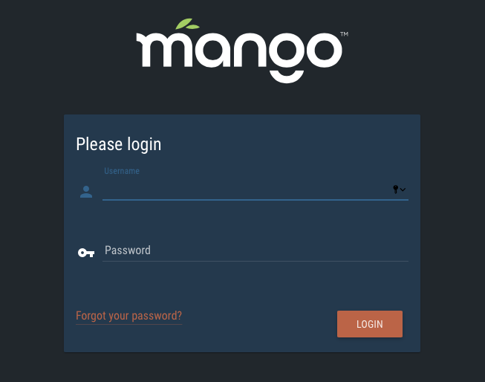
Task: Open the Forgot your password? link
Action: point(129,316)
